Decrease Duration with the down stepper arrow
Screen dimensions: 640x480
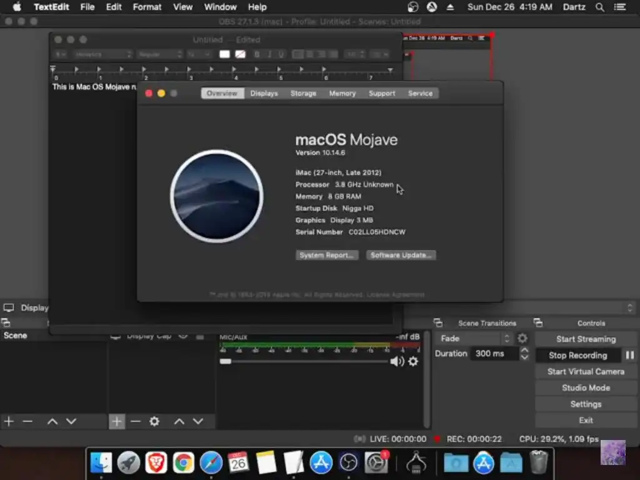(524, 357)
